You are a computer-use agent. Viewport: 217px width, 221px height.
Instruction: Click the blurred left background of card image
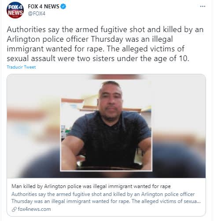(33, 126)
